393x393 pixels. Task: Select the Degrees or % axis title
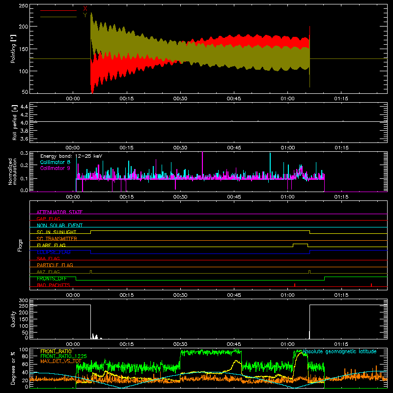(13, 368)
